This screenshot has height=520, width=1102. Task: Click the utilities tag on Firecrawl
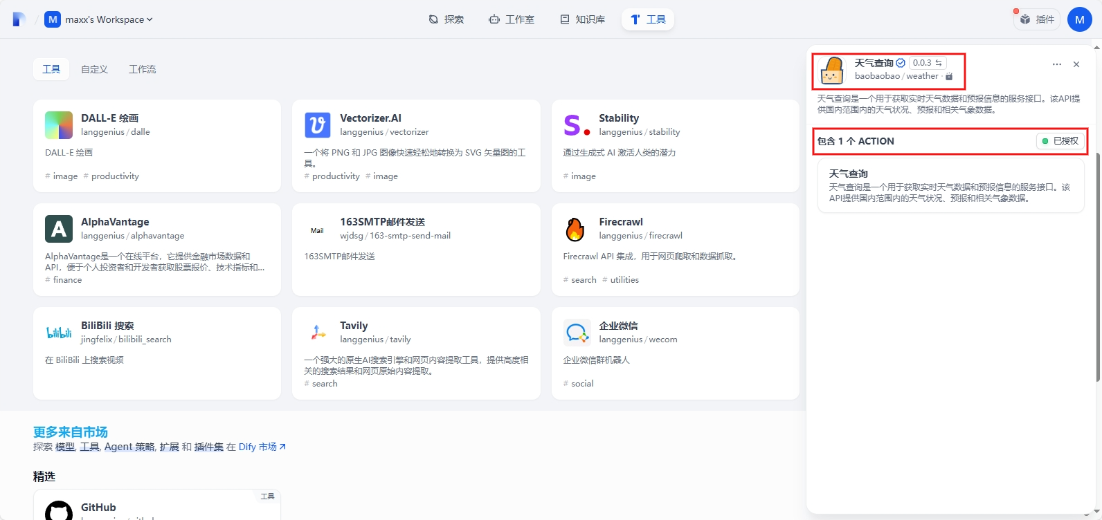[621, 280]
